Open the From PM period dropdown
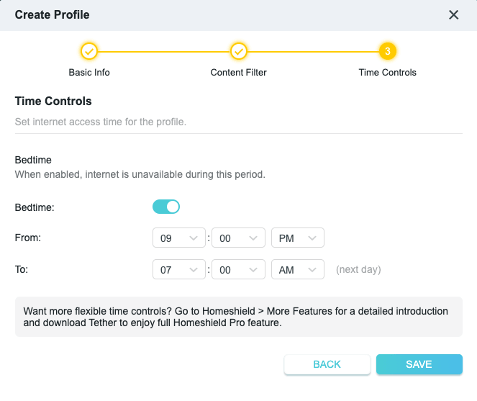Viewport: 477px width, 401px height. pyautogui.click(x=297, y=238)
